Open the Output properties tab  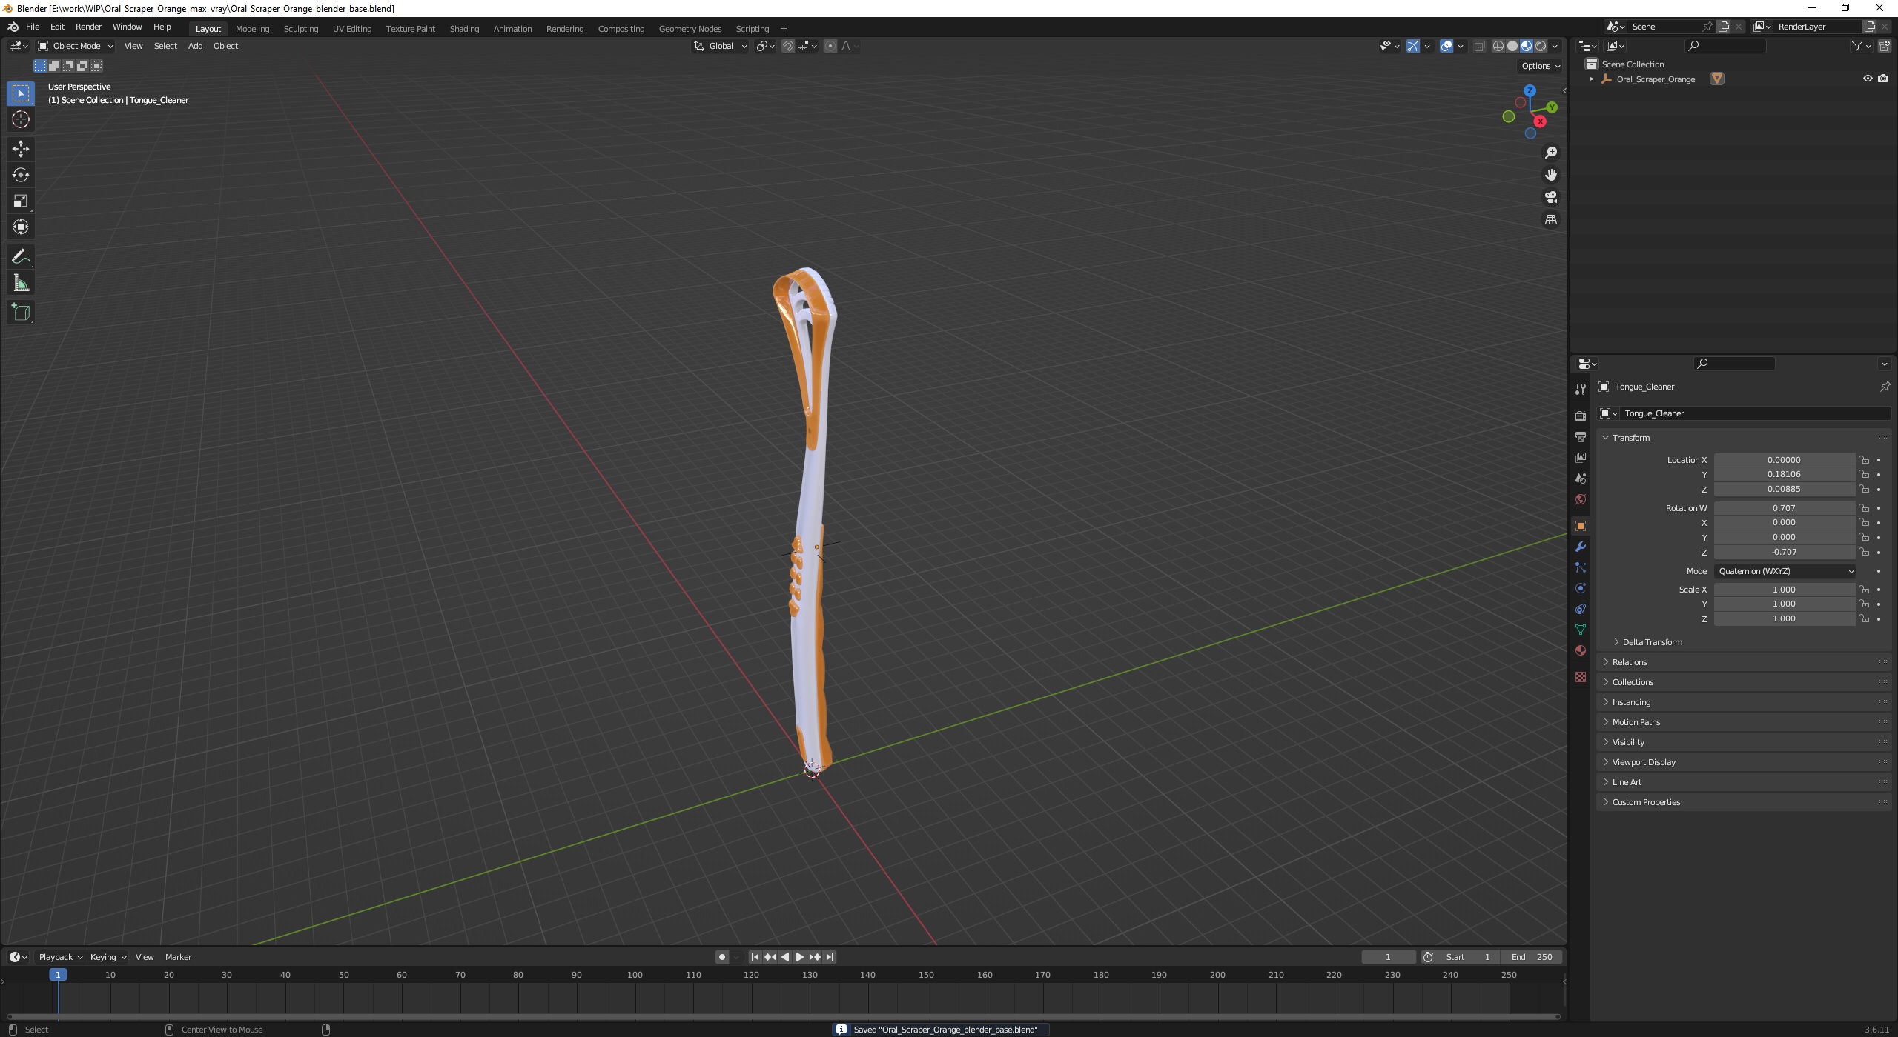(x=1581, y=436)
